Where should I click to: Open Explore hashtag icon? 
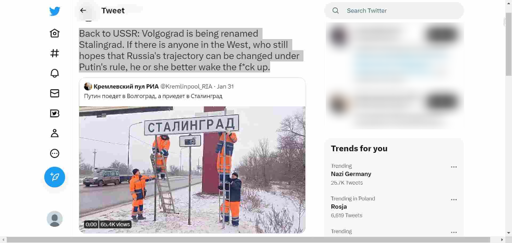(54, 53)
